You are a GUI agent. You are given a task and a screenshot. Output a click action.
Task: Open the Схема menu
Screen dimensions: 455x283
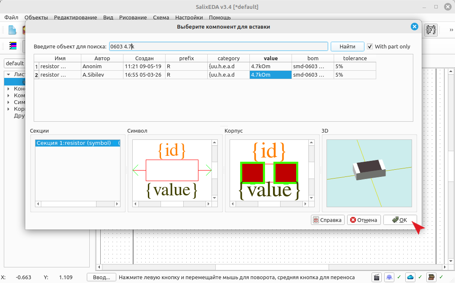tap(161, 17)
